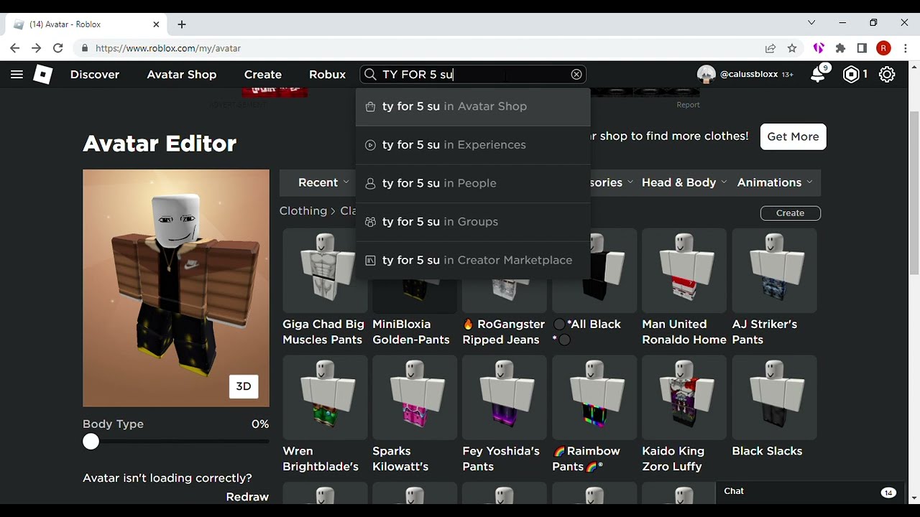Bookmark this page with star icon
Viewport: 920px width, 517px height.
[x=792, y=48]
